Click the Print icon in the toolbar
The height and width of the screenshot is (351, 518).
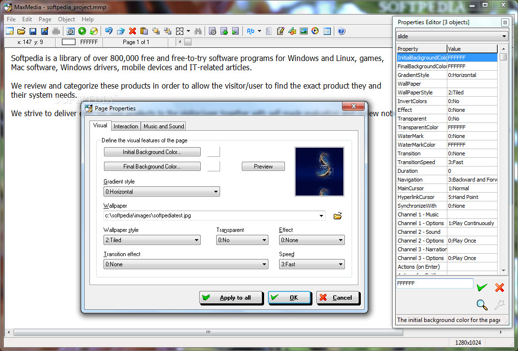[56, 31]
